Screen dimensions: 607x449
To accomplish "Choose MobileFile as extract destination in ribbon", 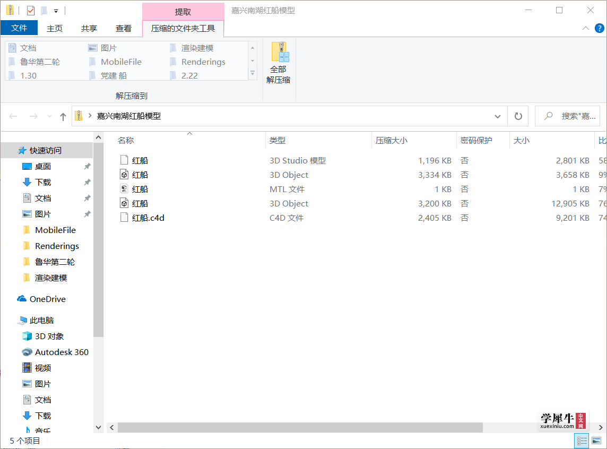I will tap(115, 62).
